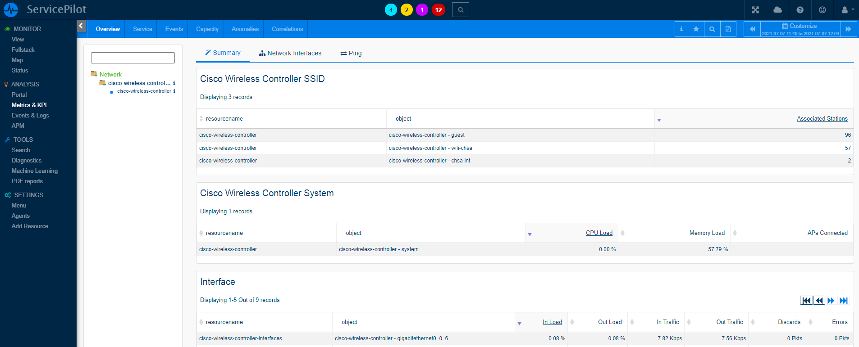Open Portal under Analysis
This screenshot has height=347, width=859.
tap(19, 95)
